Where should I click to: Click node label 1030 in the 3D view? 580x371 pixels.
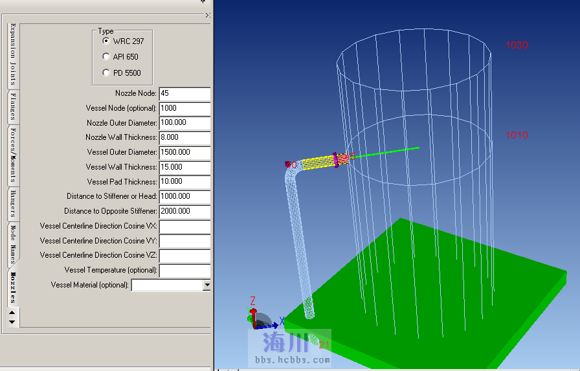pos(517,45)
